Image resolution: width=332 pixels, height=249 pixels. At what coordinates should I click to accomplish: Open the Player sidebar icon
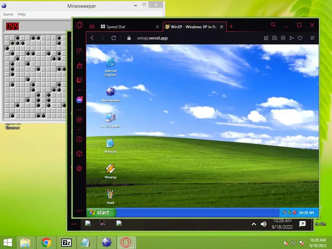[x=79, y=120]
